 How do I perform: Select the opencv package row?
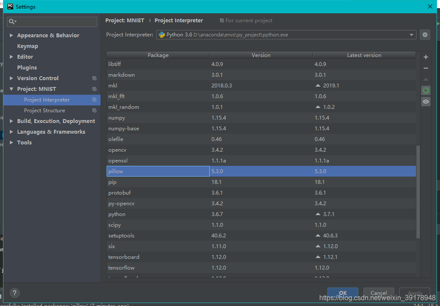coord(261,150)
